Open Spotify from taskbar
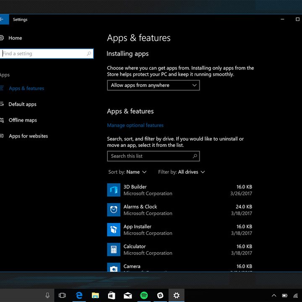 tap(144, 295)
